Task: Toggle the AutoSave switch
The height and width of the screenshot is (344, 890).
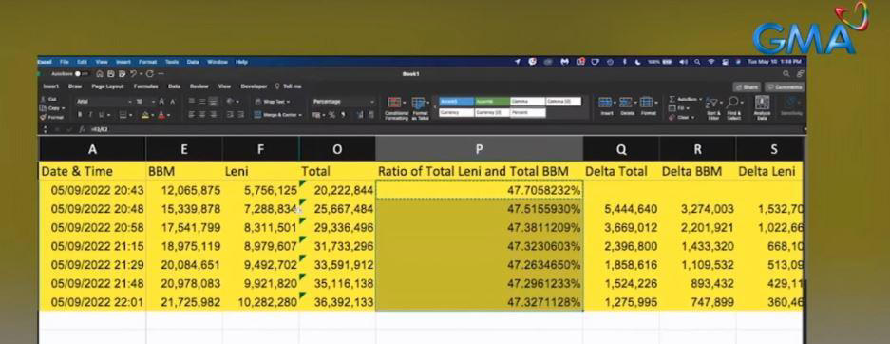Action: pos(83,74)
